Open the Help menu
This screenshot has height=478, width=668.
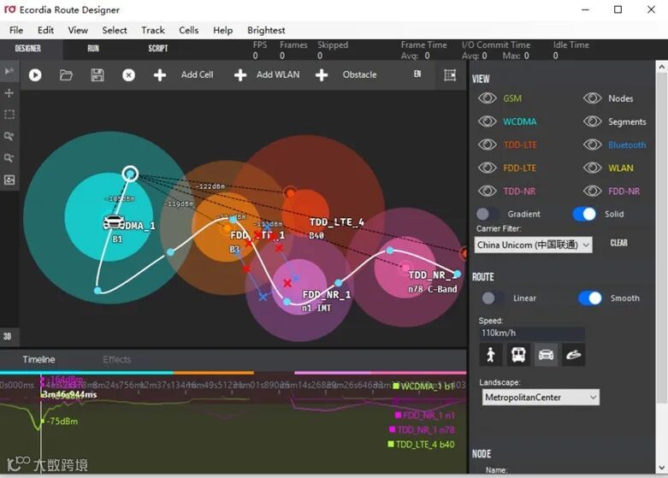(222, 30)
